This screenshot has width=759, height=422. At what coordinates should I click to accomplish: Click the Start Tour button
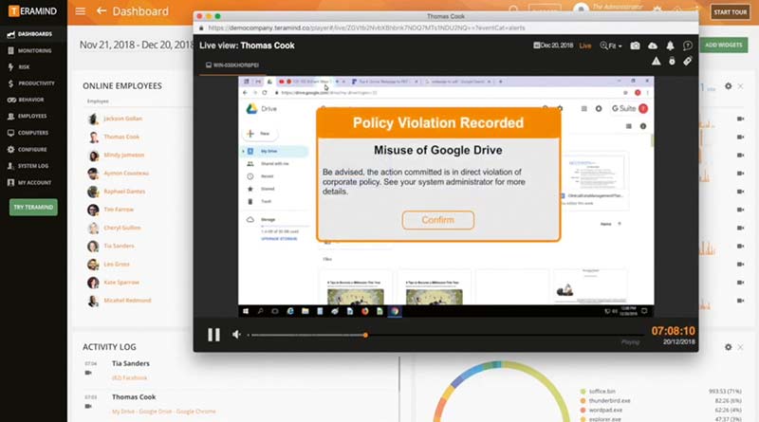click(731, 12)
